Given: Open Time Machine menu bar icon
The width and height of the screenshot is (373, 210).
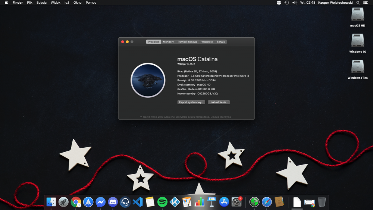Looking at the screenshot, I should tap(286, 3).
